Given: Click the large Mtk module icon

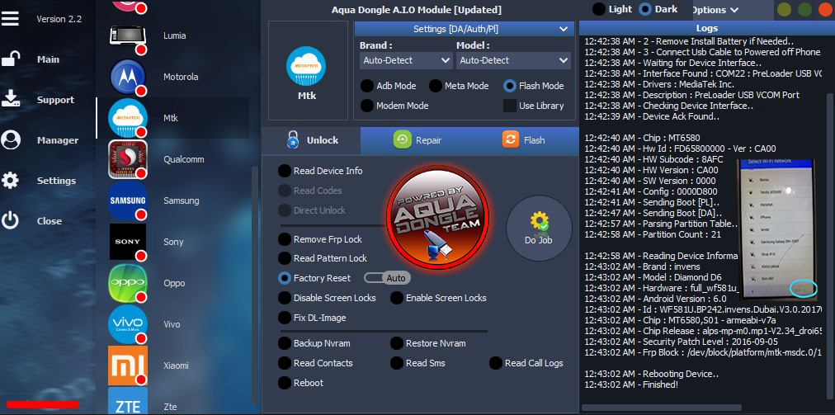Looking at the screenshot, I should 306,66.
